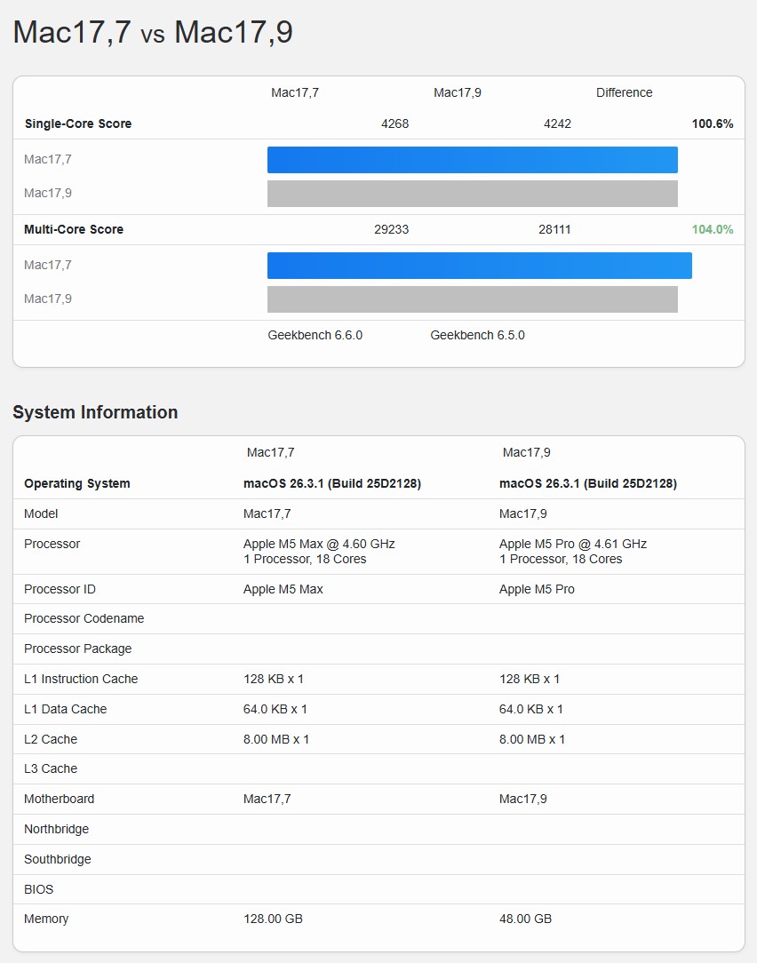Click the Geekbench 6.5.0 version text
The width and height of the screenshot is (757, 963).
(477, 335)
